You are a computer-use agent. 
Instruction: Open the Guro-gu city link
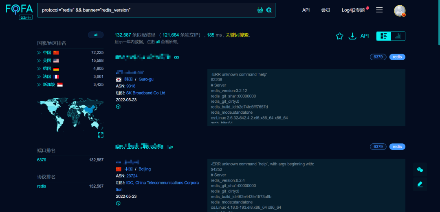146,80
